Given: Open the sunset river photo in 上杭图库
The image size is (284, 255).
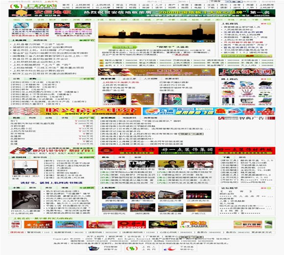Looking at the screenshot, I should pos(199,207).
